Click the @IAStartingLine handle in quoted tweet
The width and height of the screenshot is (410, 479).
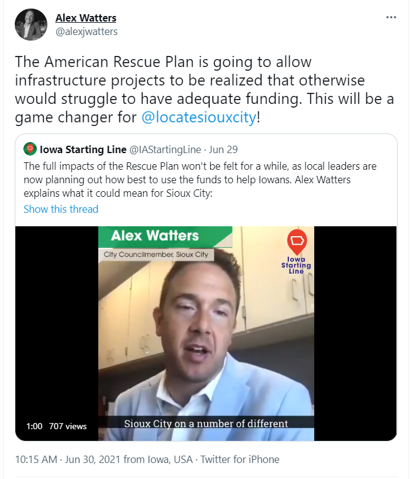(x=165, y=149)
